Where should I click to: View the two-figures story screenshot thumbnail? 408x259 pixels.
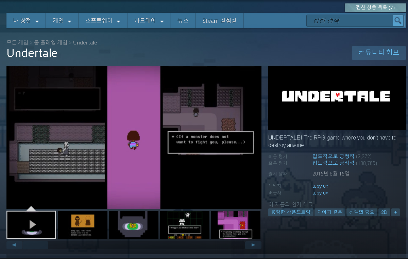click(x=83, y=225)
